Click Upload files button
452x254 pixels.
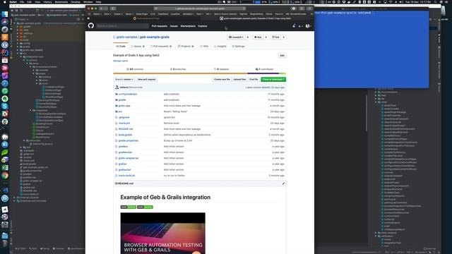click(239, 79)
